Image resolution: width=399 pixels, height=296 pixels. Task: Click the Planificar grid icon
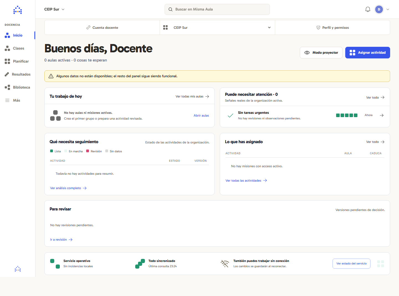click(x=7, y=61)
